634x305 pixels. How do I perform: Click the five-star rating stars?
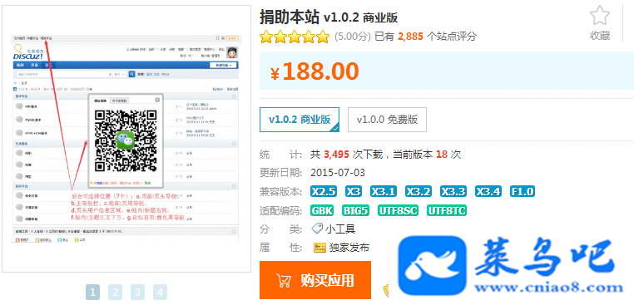click(295, 37)
